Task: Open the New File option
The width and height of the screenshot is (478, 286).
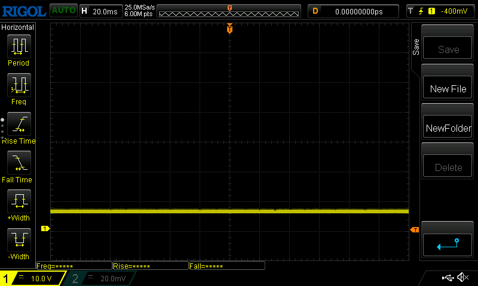Action: coord(448,87)
